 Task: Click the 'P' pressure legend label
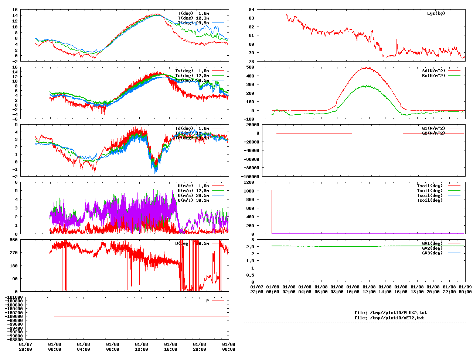pos(208,301)
